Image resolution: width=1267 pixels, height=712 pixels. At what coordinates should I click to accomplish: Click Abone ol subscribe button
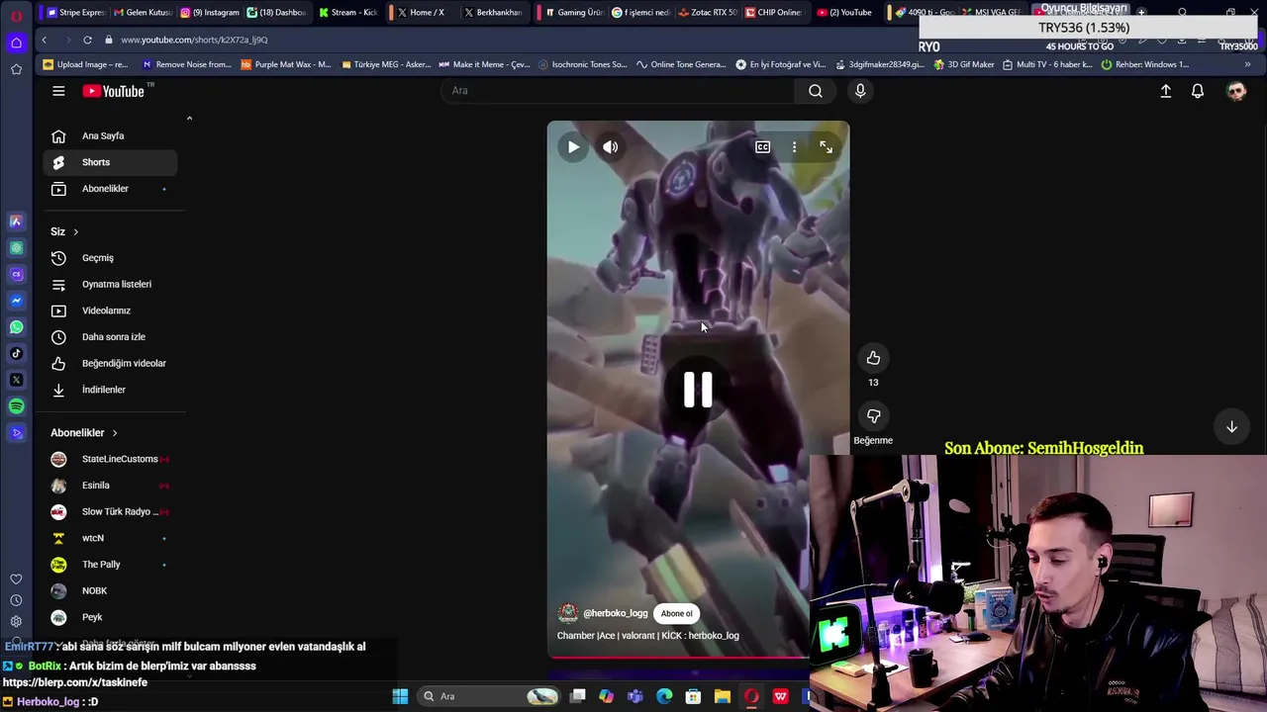pyautogui.click(x=677, y=613)
